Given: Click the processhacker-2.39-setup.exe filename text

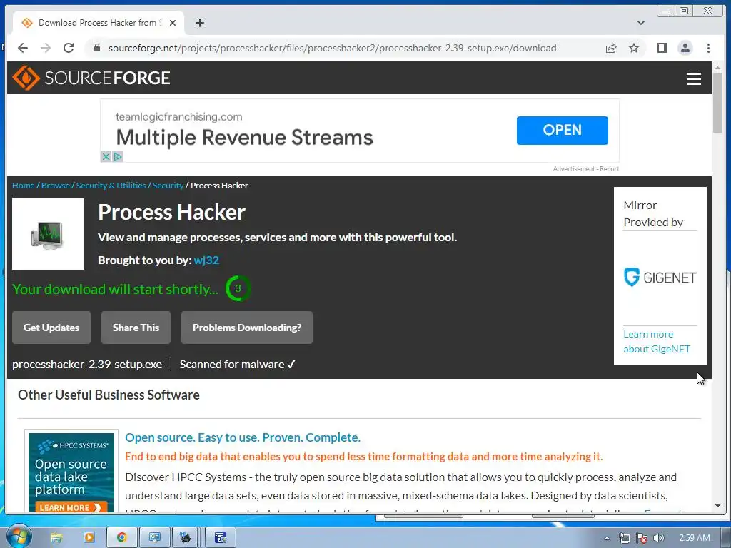Looking at the screenshot, I should (87, 365).
